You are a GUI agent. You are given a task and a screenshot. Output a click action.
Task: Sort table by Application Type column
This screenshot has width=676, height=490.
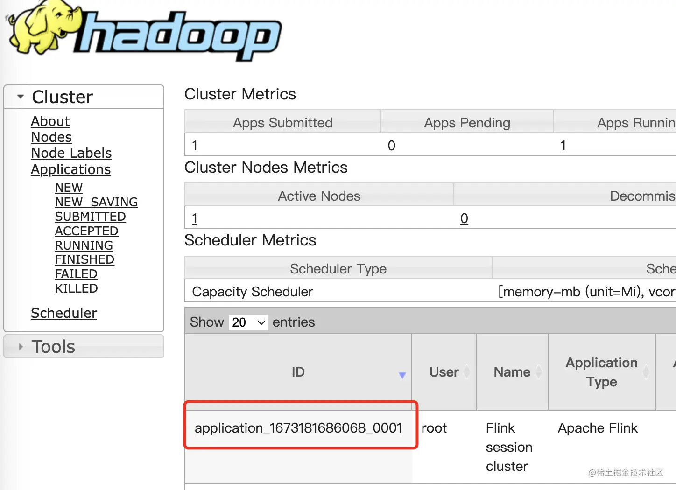coord(602,372)
